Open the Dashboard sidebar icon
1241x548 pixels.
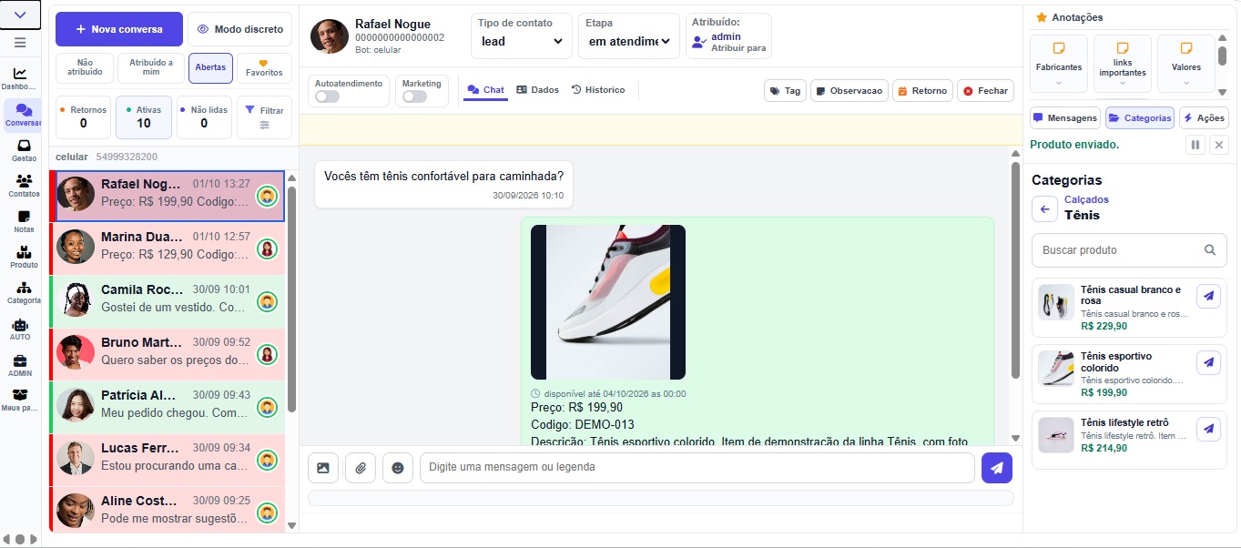coord(20,78)
